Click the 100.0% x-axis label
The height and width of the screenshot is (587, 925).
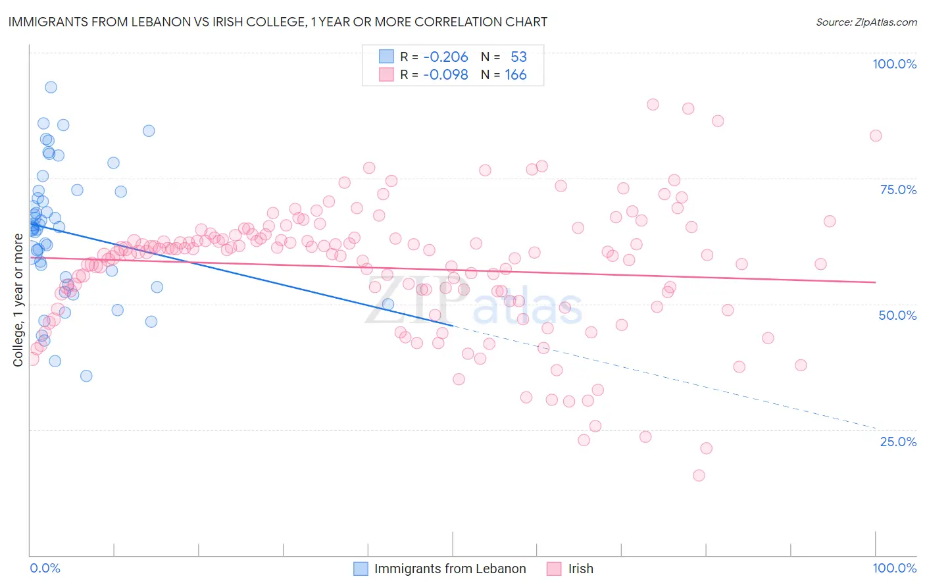(x=895, y=568)
